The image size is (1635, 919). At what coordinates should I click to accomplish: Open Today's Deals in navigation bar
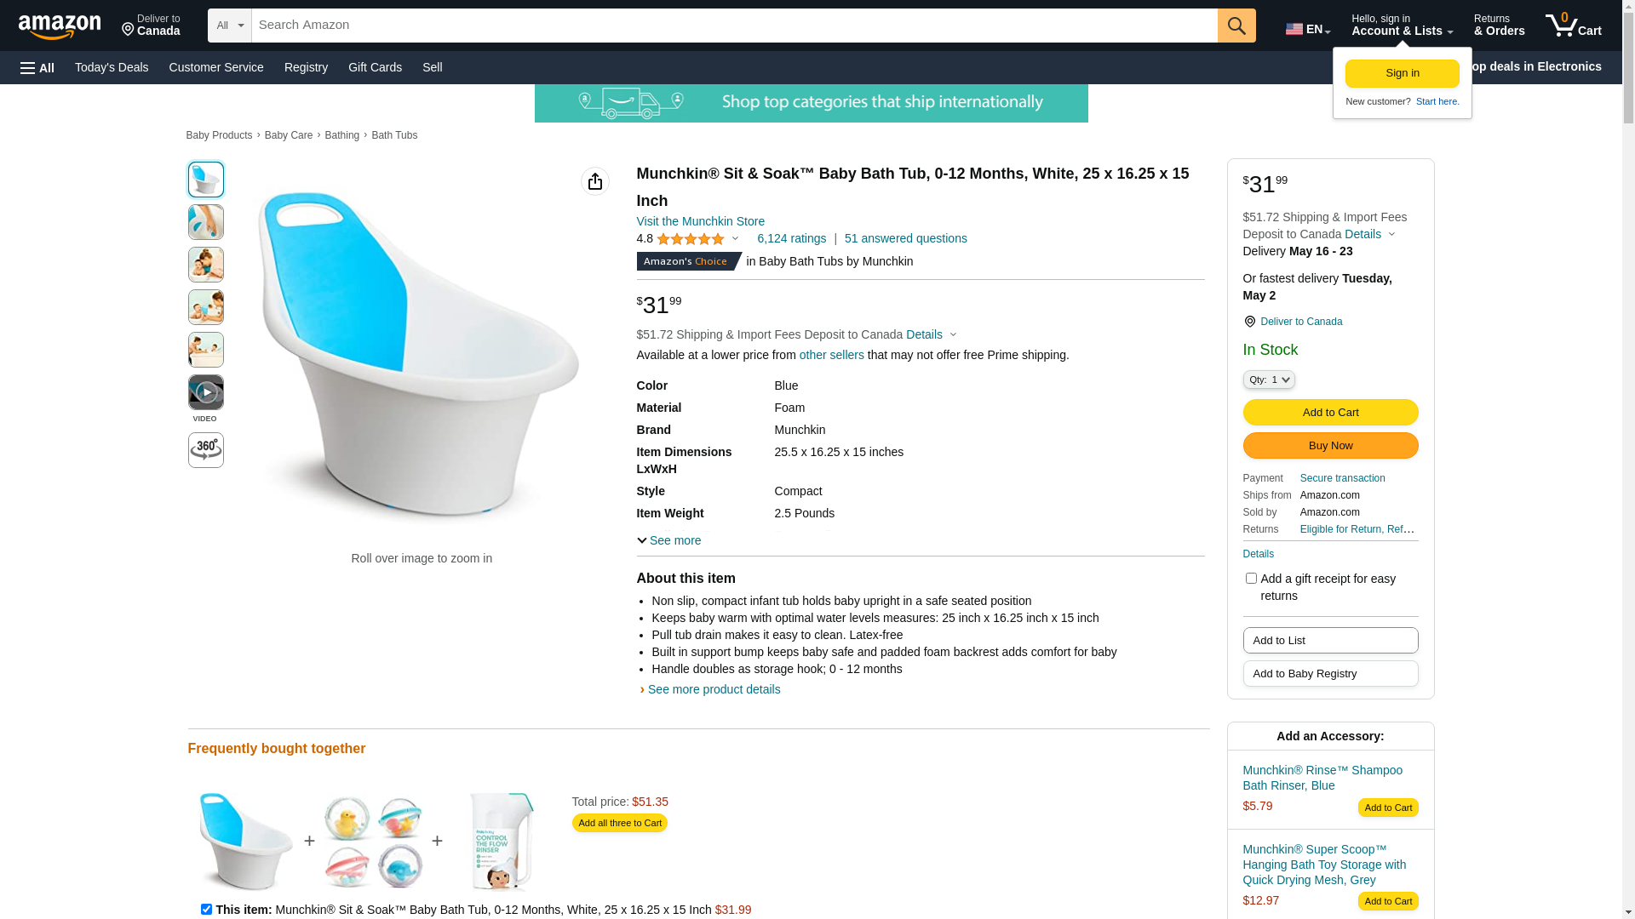pyautogui.click(x=112, y=67)
